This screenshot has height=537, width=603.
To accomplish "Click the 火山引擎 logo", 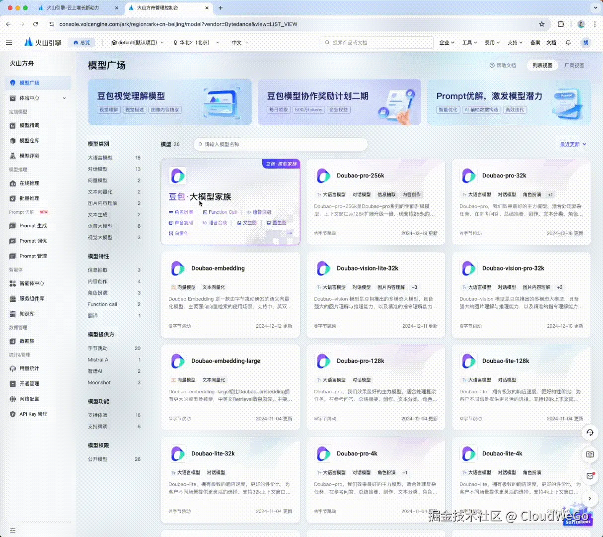I will (x=43, y=43).
